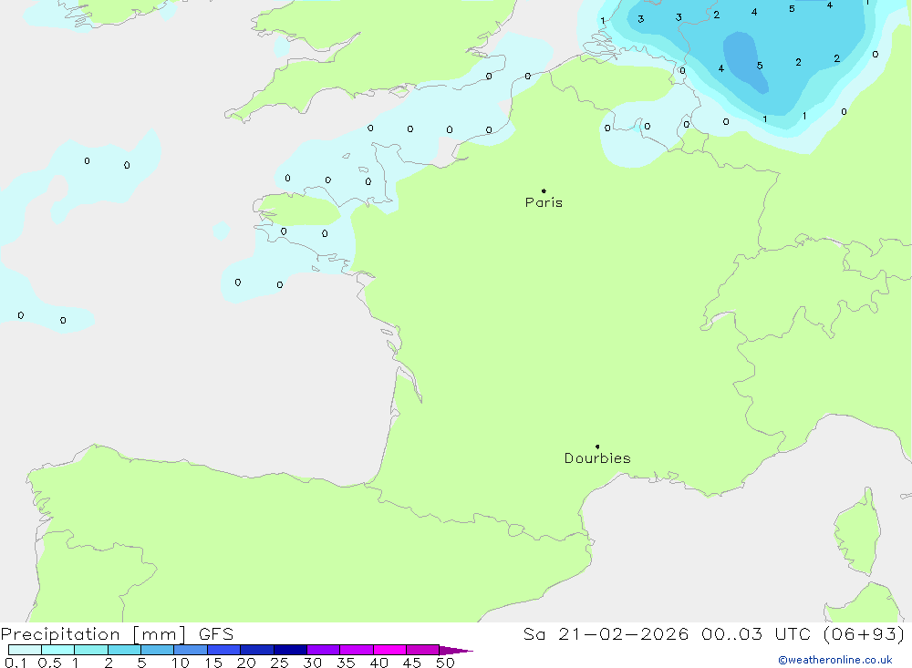
Task: Pick the 35–40 mm purple legend swatch
Action: point(357,650)
